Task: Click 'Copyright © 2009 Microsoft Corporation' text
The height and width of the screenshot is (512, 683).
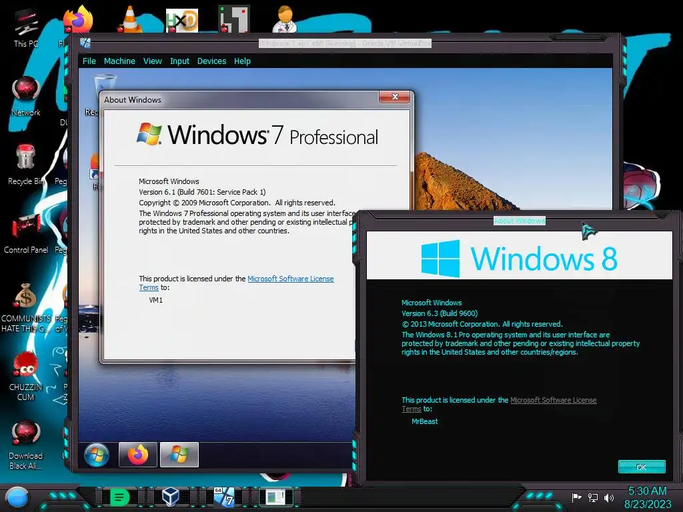Action: pos(204,203)
